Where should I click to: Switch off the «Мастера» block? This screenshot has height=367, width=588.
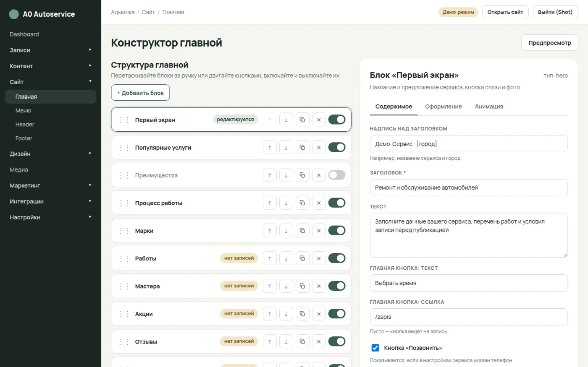[337, 286]
